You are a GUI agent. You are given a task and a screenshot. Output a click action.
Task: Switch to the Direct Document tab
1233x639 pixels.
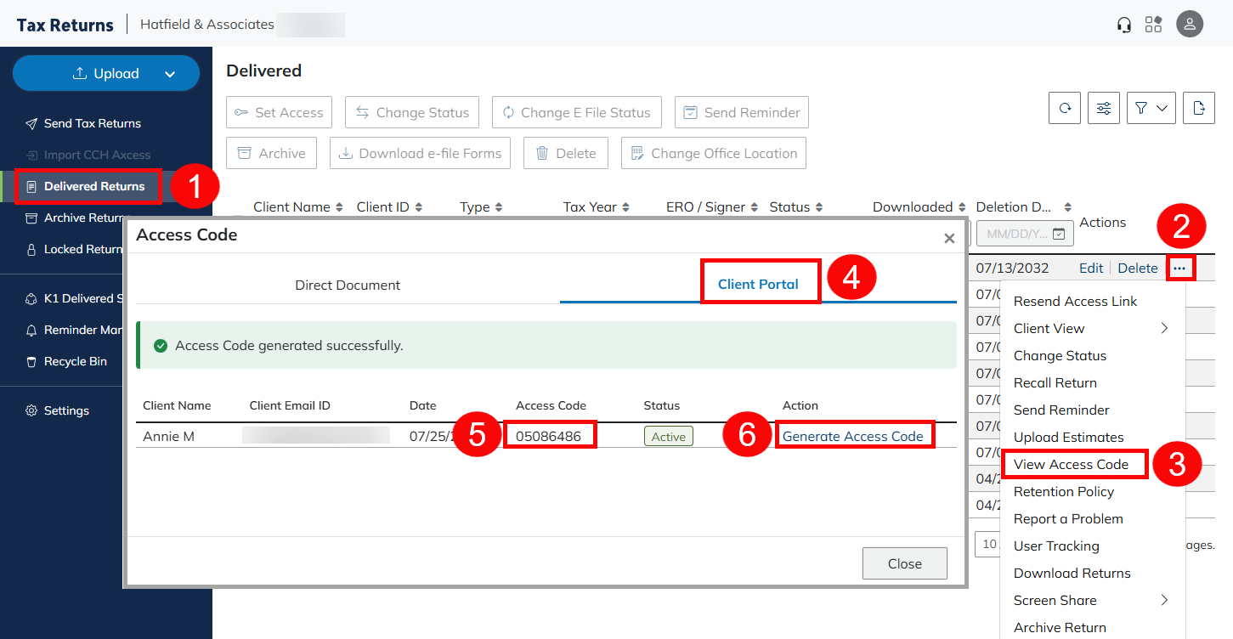[348, 285]
